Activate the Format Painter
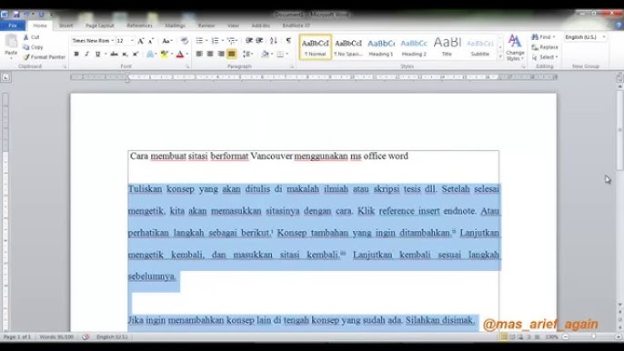The image size is (624, 351). 45,57
